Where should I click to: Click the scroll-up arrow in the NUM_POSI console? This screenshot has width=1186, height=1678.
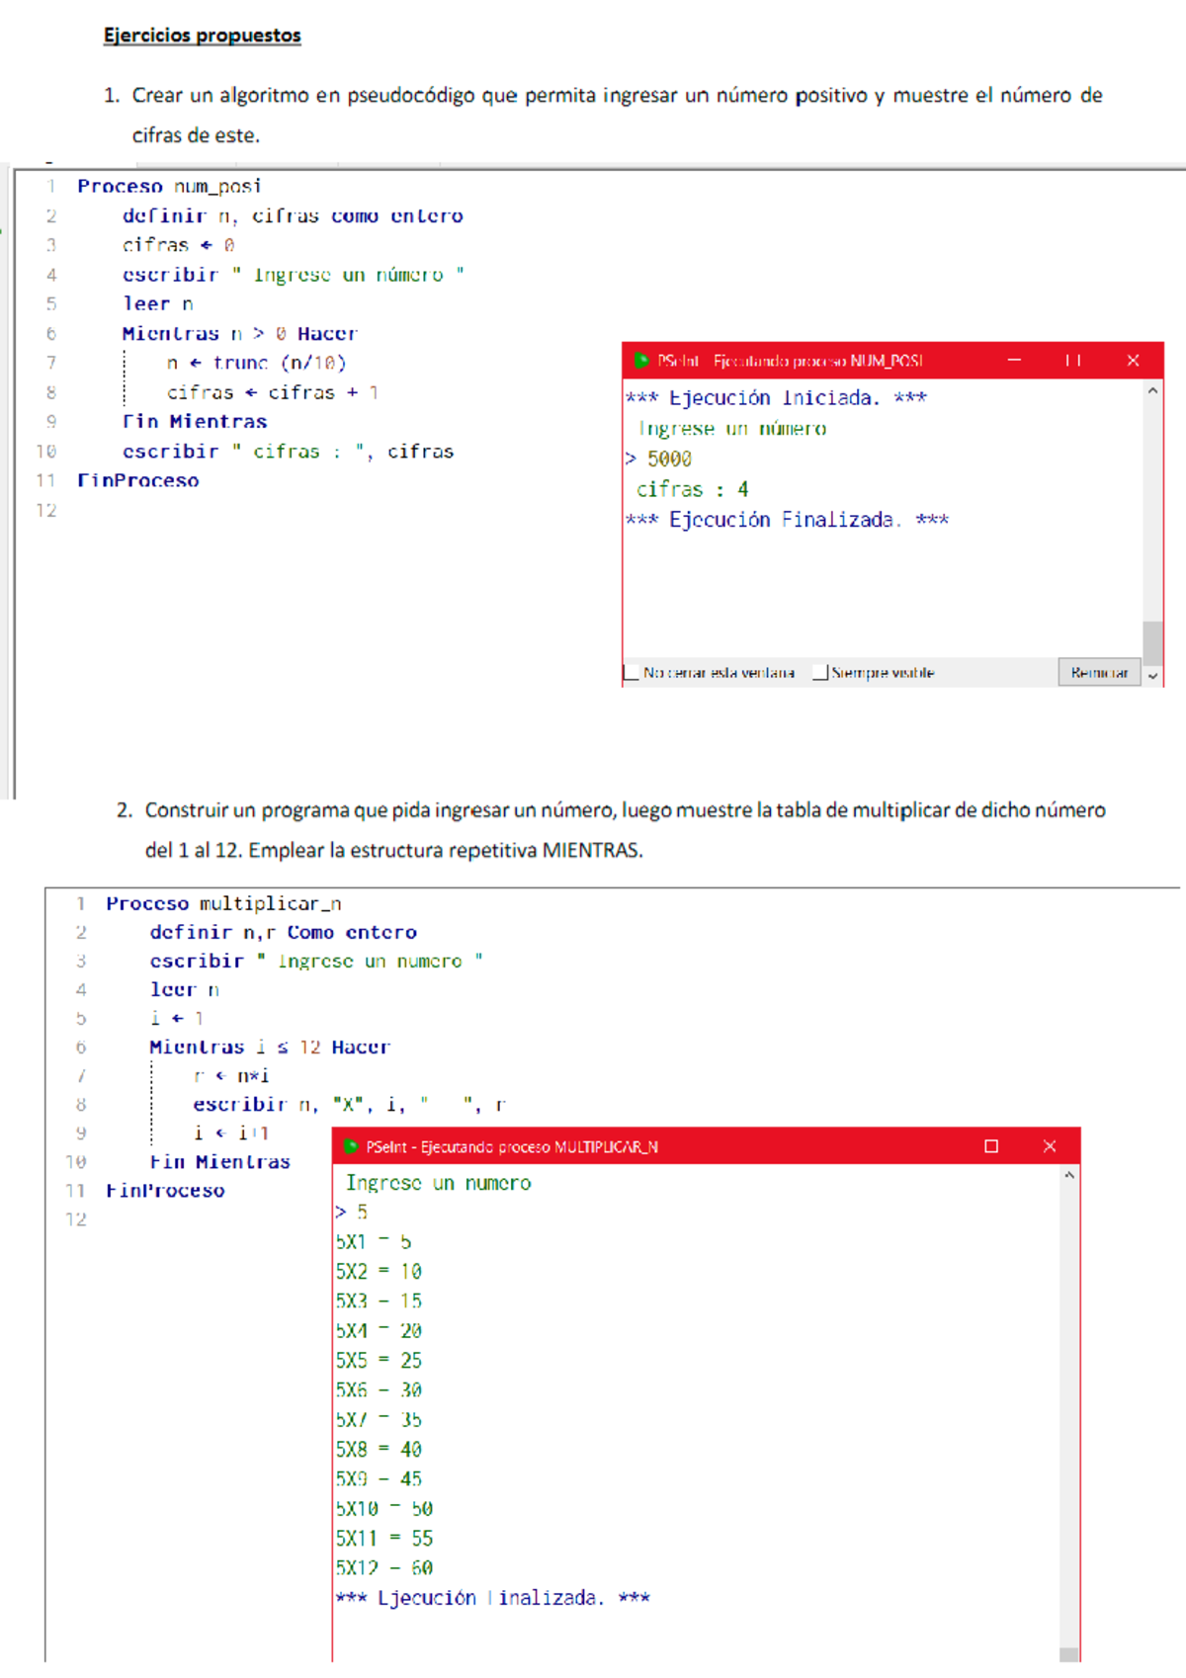pos(1152,391)
